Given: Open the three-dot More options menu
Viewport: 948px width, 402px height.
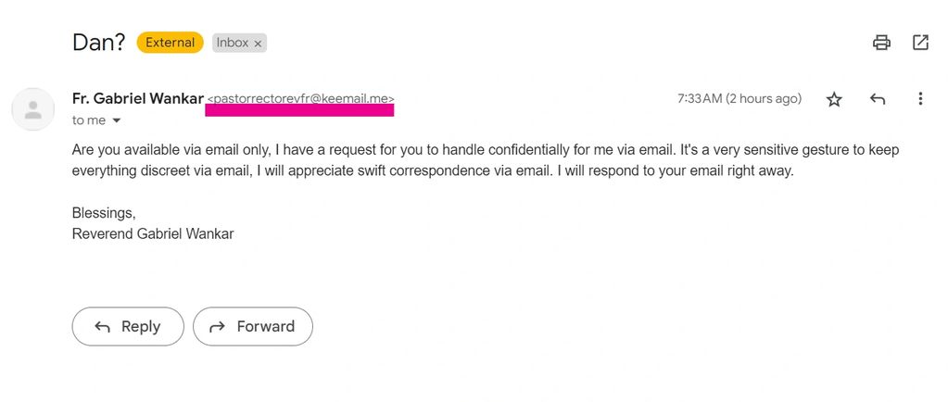Looking at the screenshot, I should pyautogui.click(x=920, y=98).
